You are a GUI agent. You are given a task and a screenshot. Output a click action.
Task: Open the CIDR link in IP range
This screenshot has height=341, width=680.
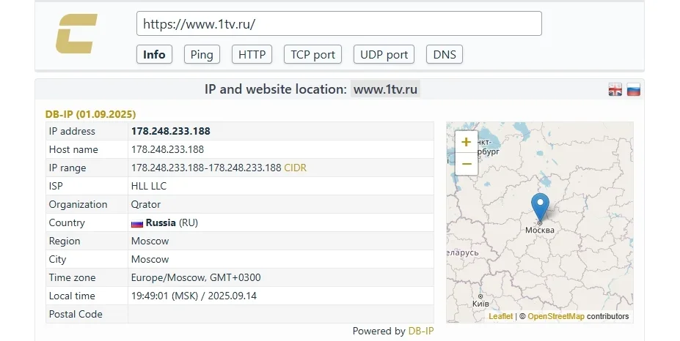tap(296, 168)
